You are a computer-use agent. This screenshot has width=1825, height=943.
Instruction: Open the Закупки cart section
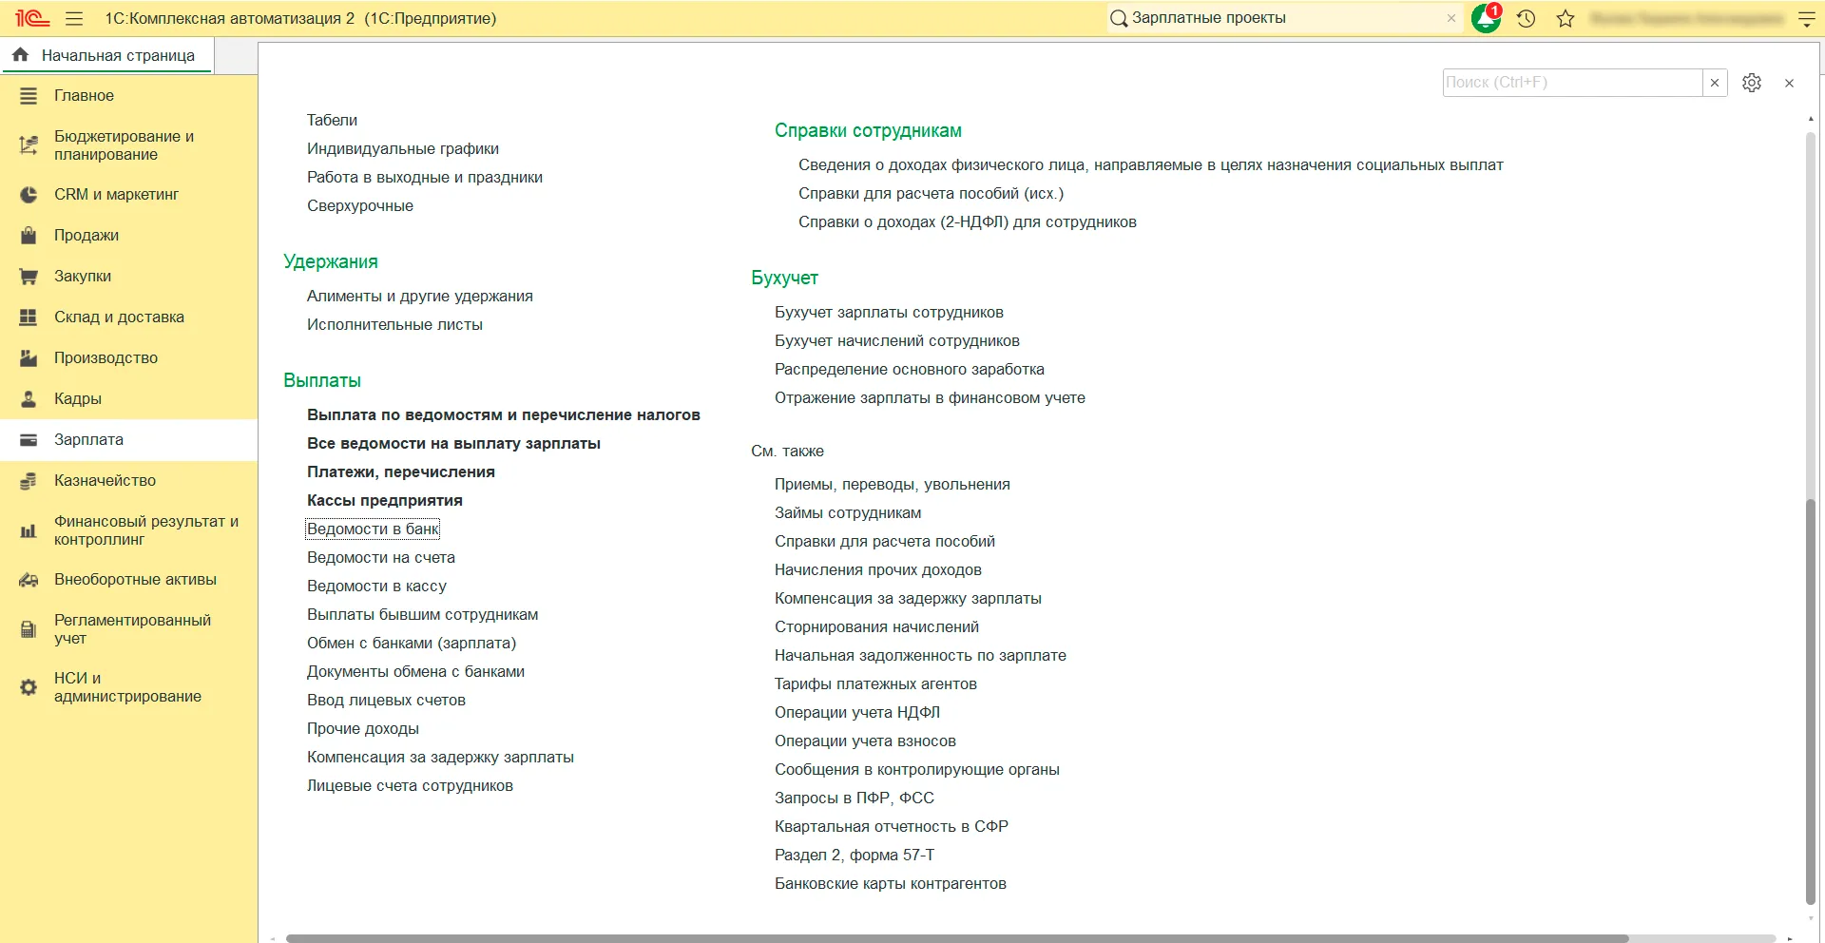pyautogui.click(x=83, y=277)
